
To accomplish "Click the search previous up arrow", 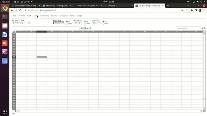I will tap(202, 28).
